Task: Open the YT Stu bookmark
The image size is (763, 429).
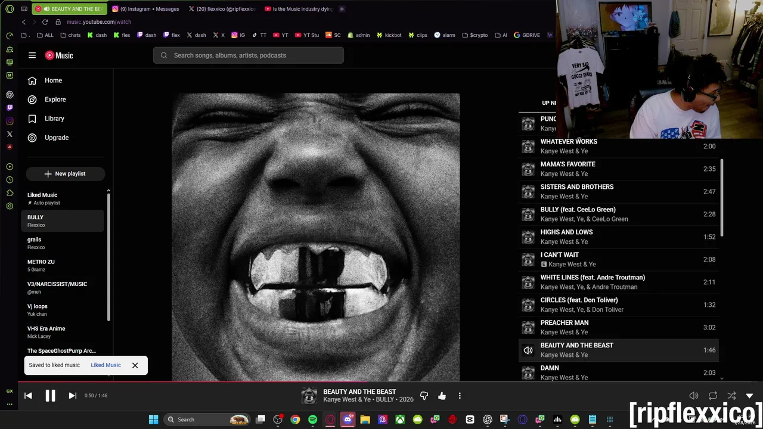Action: tap(307, 35)
